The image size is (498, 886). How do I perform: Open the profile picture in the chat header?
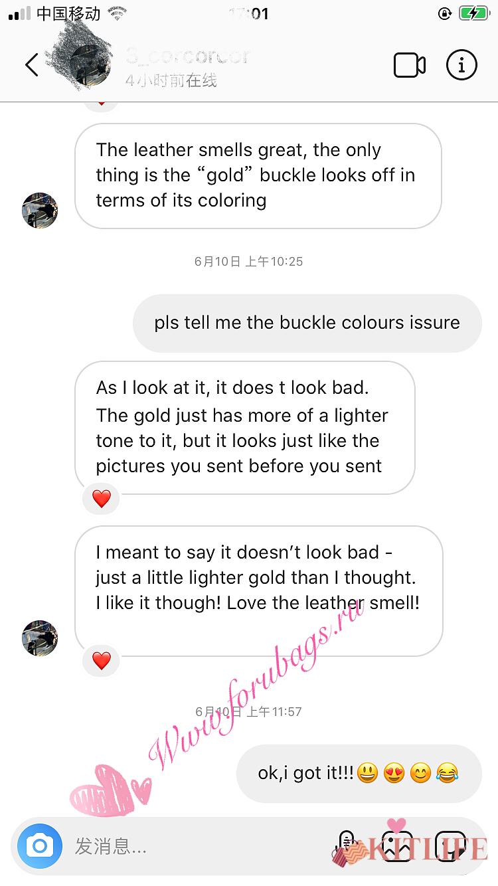[x=90, y=65]
